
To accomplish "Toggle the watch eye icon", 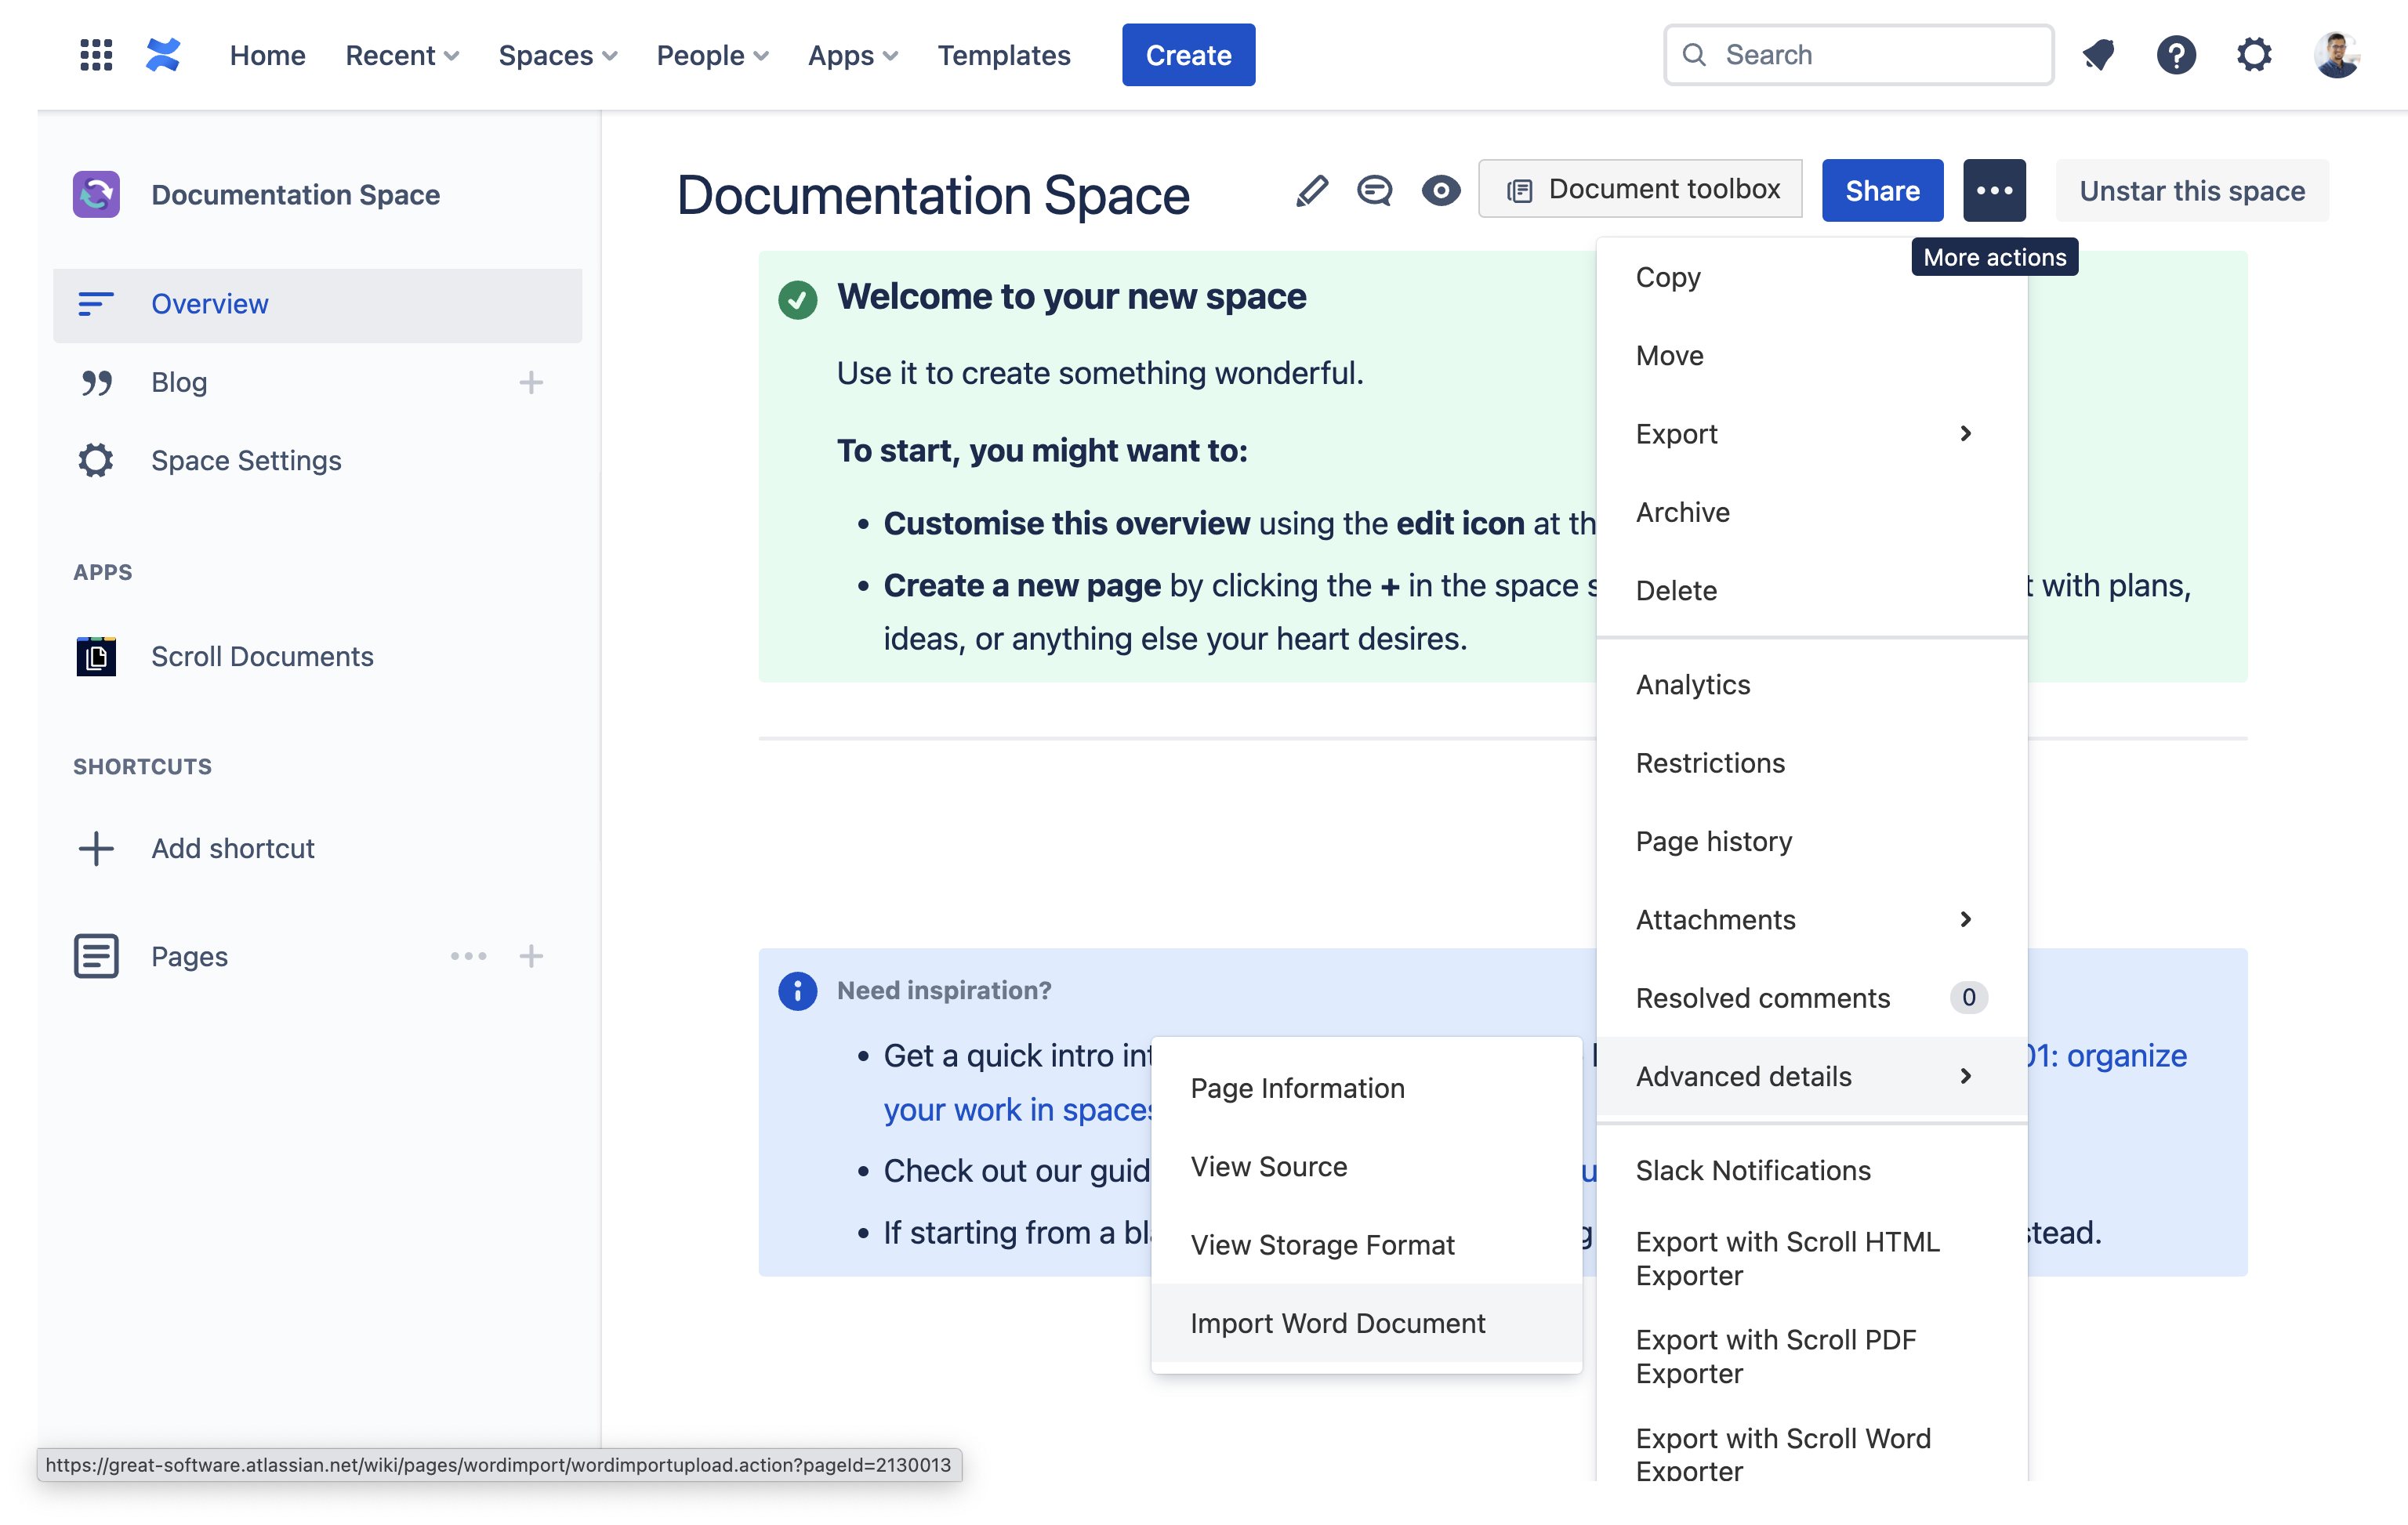I will (x=1440, y=190).
